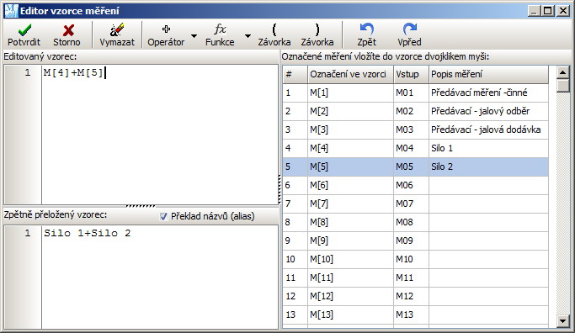575x333 pixels.
Task: Select the Silo 1 measurement row
Action: click(x=416, y=148)
